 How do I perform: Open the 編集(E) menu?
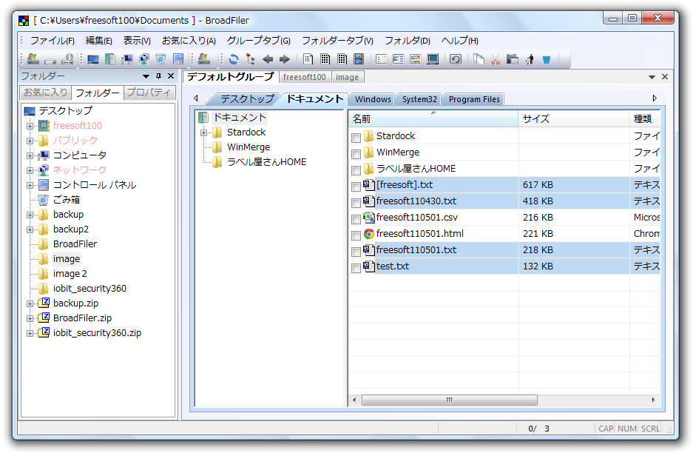[x=98, y=41]
